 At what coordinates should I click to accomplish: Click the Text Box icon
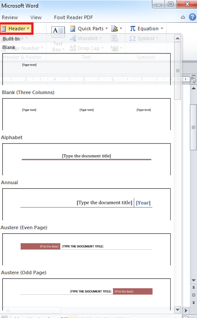(x=58, y=32)
